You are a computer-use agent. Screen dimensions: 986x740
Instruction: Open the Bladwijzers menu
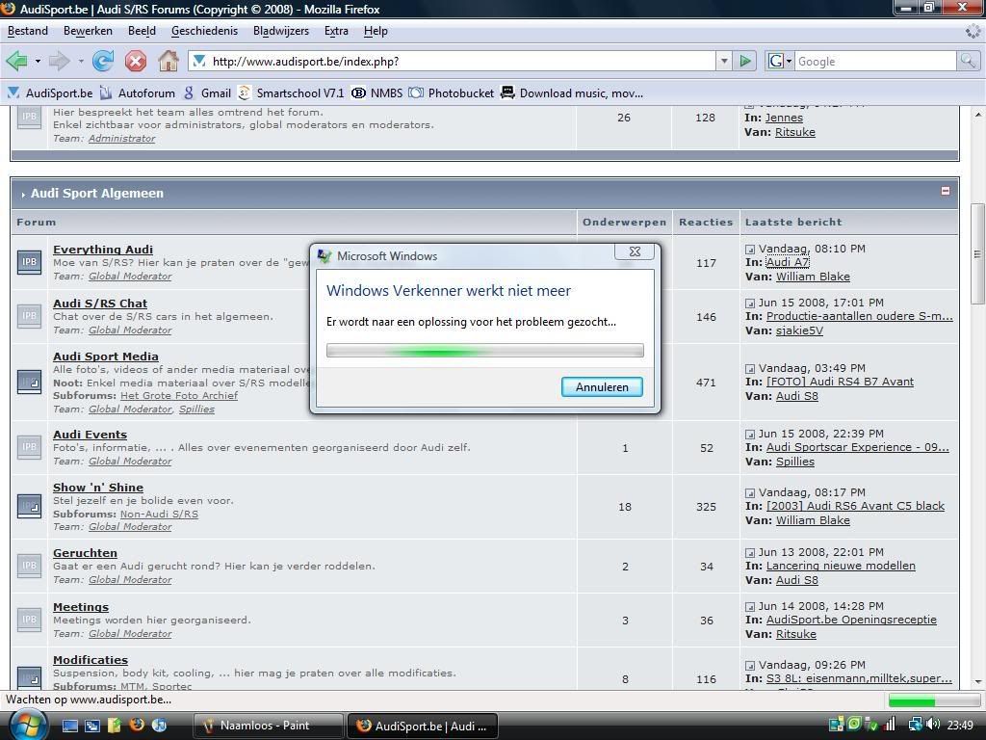(281, 31)
